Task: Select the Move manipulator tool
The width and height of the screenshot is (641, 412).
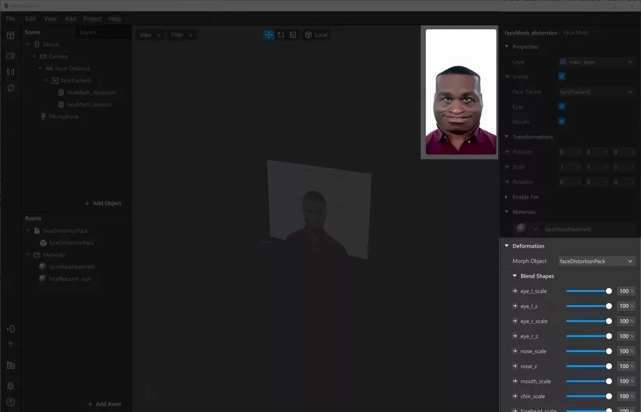Action: pos(268,35)
